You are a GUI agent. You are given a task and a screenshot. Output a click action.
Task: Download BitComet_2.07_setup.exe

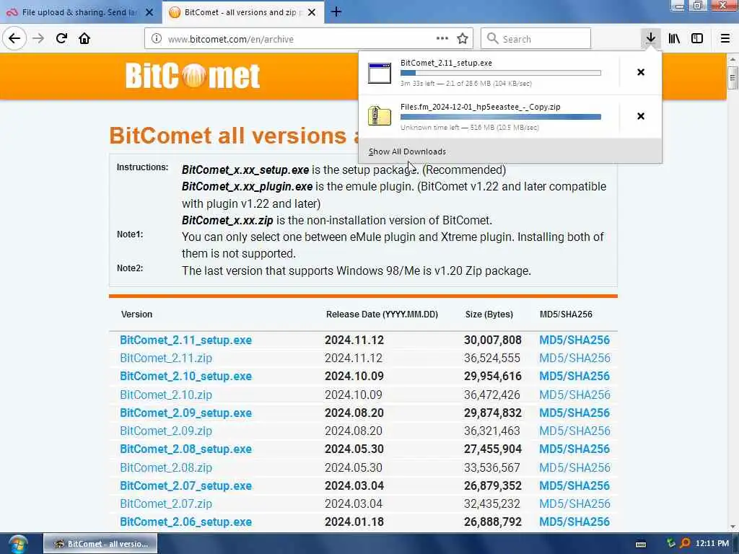pyautogui.click(x=185, y=485)
